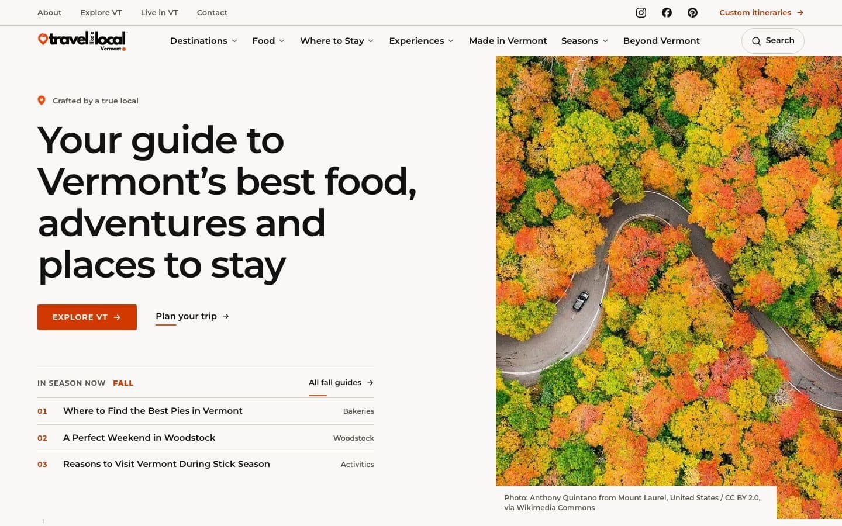Visit the Live in VT page
Screen dimensions: 842x526
(x=159, y=12)
